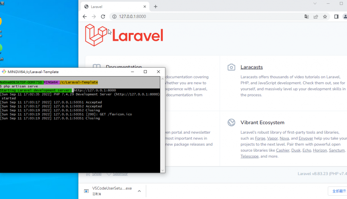Open the Forge link
The height and width of the screenshot is (199, 347).
click(260, 138)
